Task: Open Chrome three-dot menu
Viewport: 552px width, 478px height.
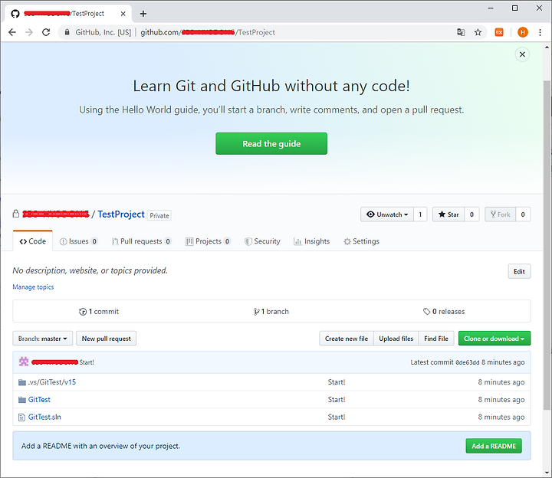Action: pyautogui.click(x=540, y=32)
